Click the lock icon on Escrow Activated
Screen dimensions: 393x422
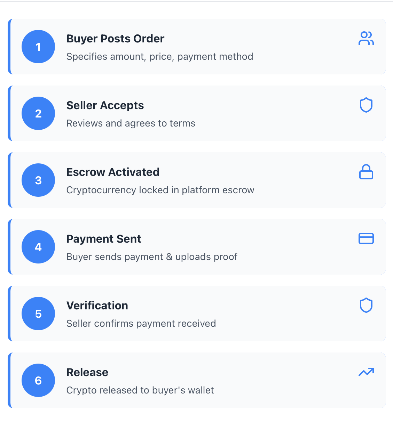pyautogui.click(x=366, y=172)
